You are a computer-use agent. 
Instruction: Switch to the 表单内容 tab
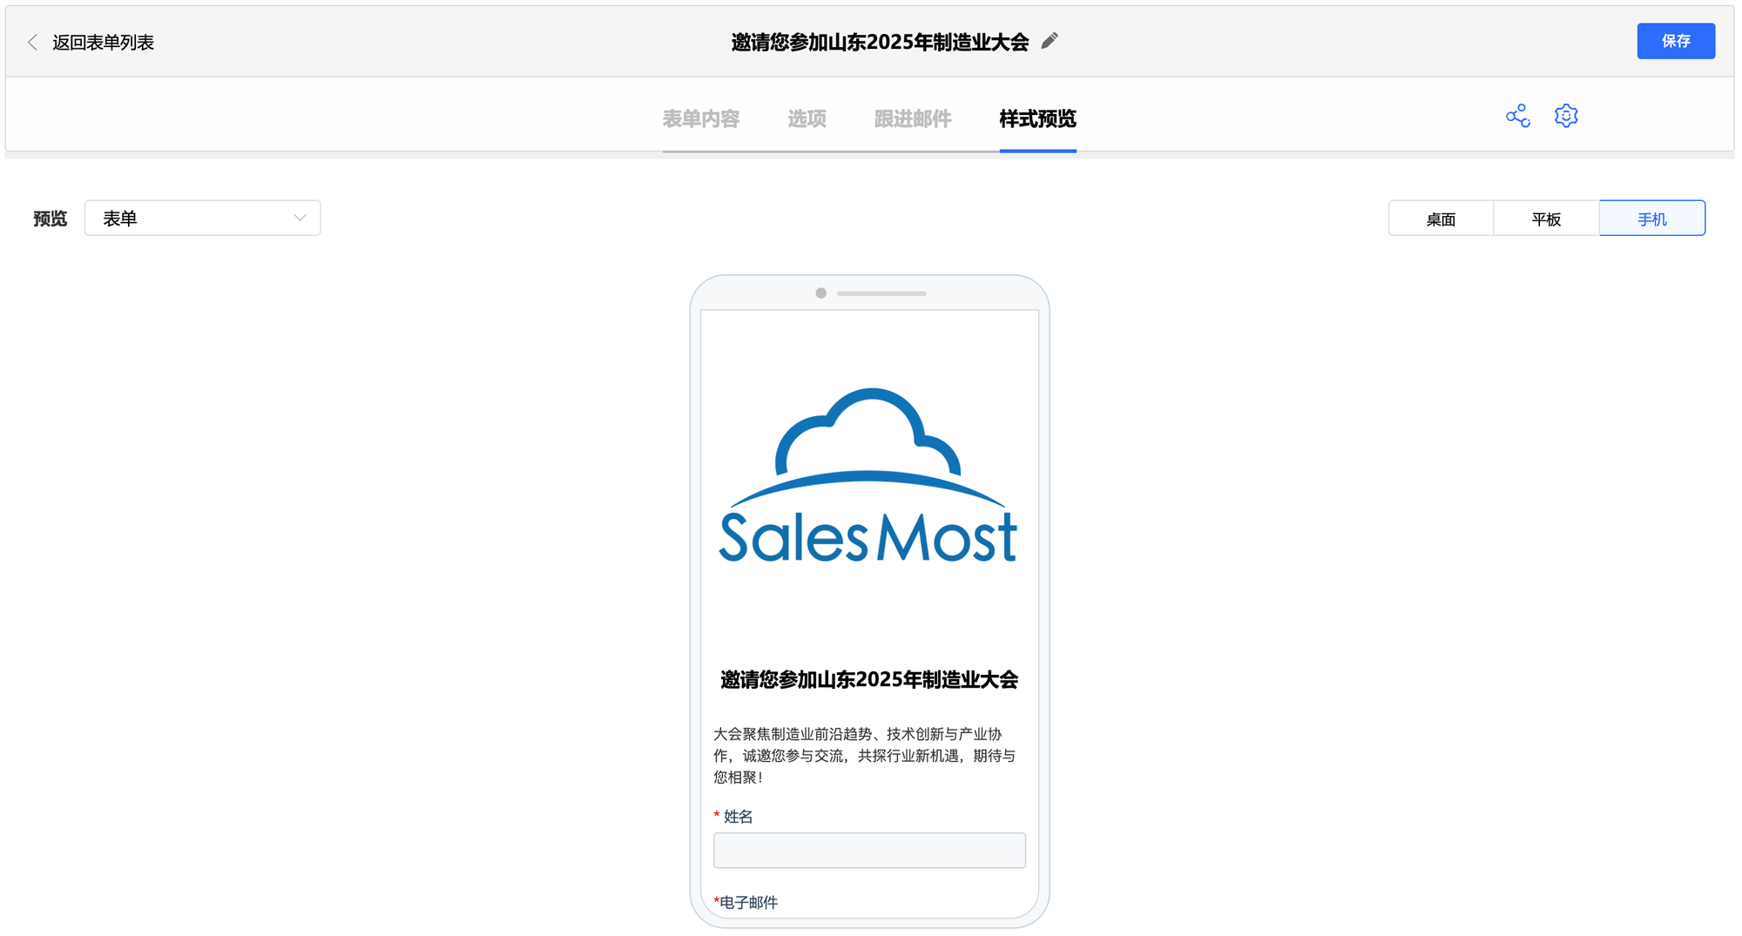pyautogui.click(x=700, y=118)
